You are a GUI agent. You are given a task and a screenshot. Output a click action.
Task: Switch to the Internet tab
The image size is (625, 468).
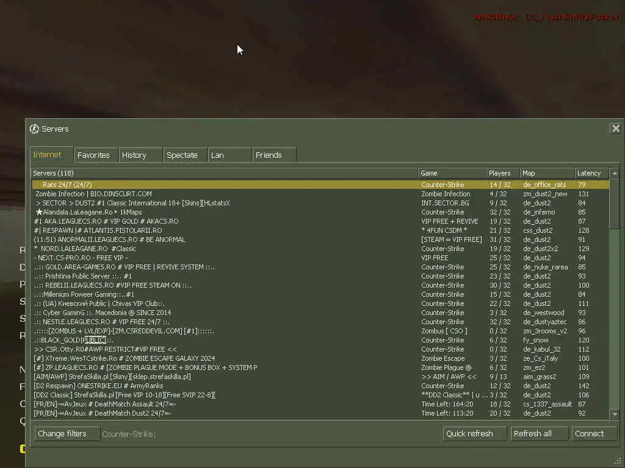point(51,154)
